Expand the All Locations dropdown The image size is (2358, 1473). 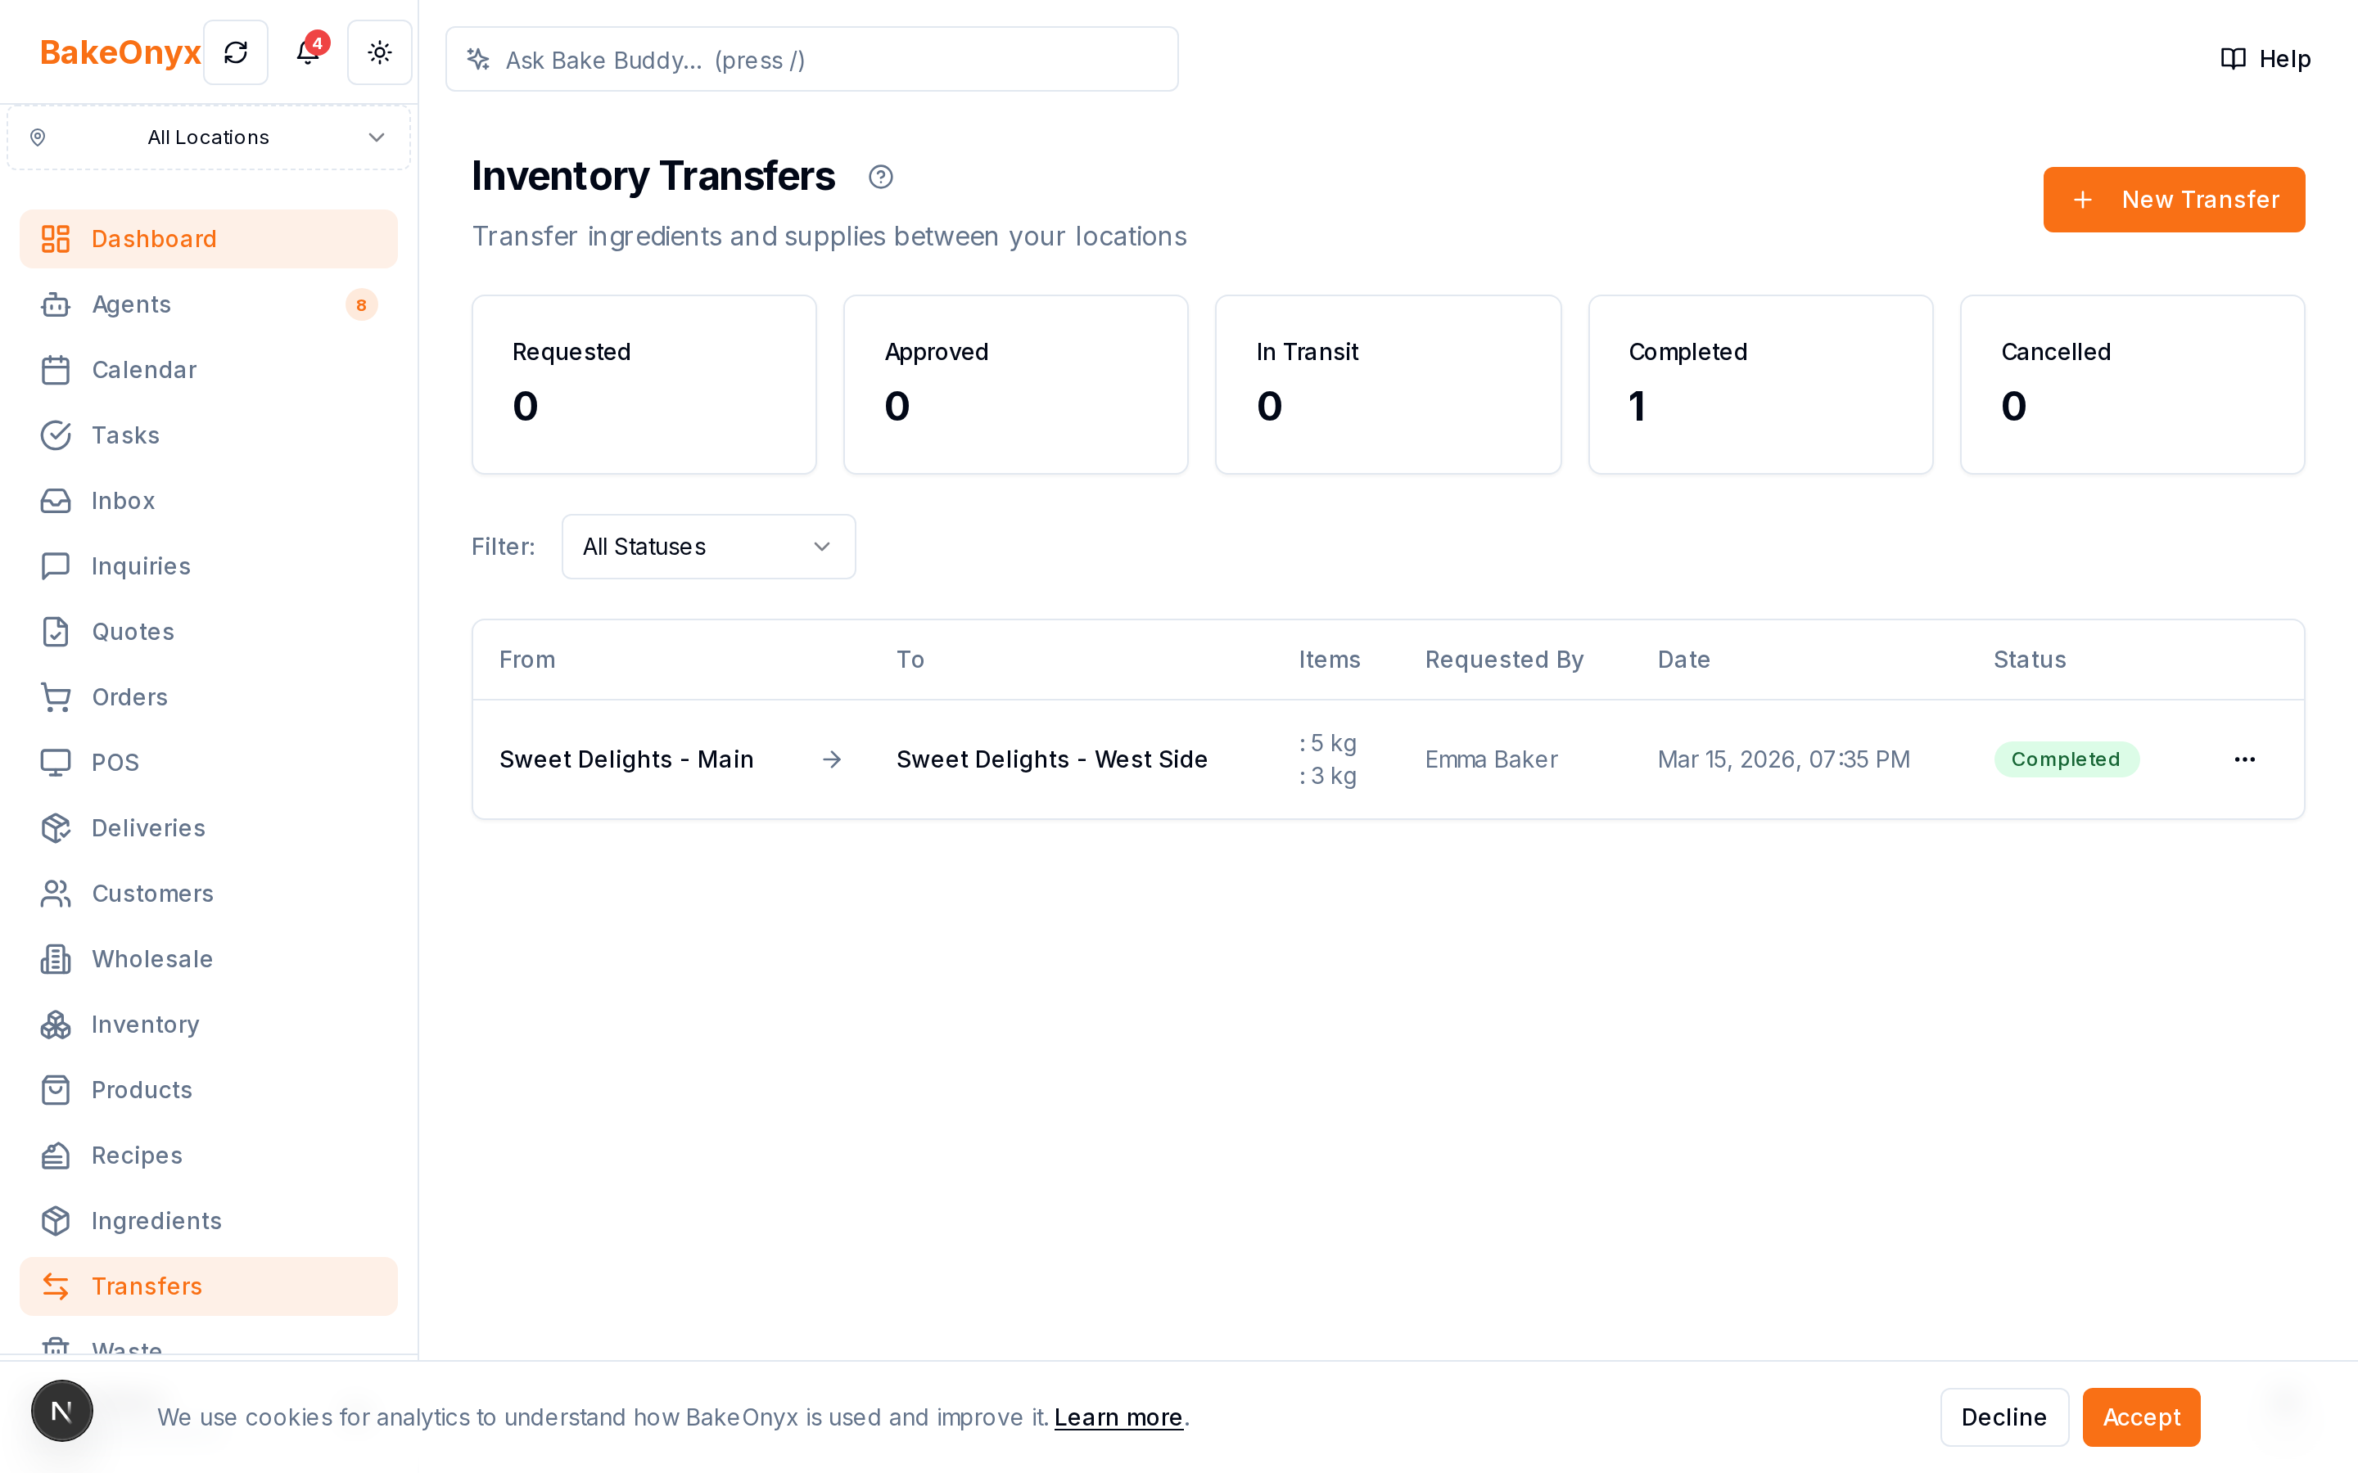click(x=209, y=137)
